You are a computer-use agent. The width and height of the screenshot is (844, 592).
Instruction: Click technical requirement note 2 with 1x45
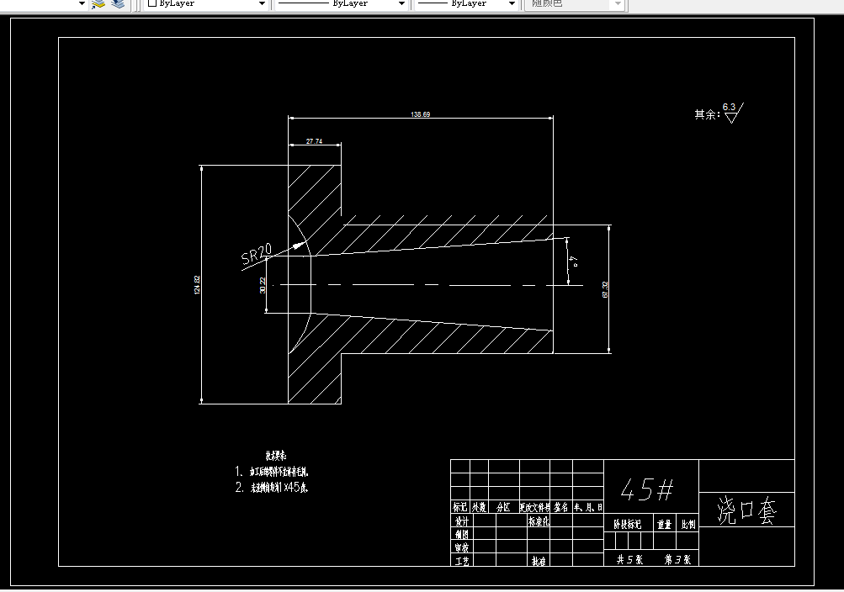tap(272, 488)
